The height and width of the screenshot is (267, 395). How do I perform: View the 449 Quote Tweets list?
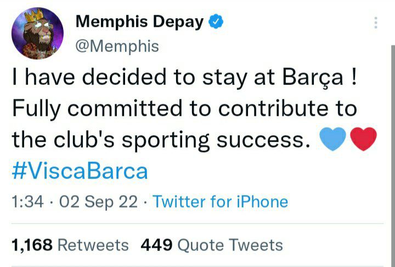tap(212, 244)
